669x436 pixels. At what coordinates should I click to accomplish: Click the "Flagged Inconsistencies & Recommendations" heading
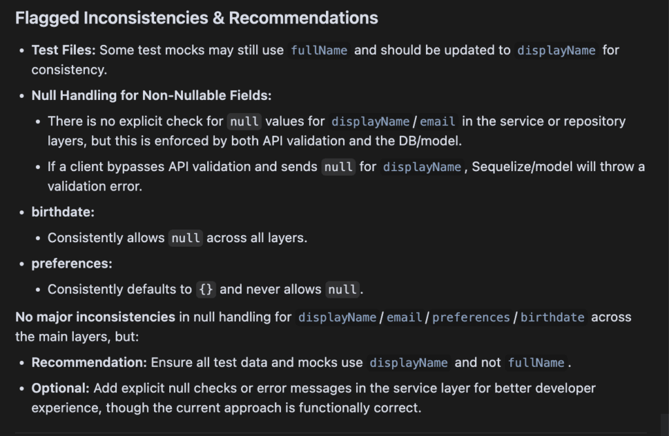196,18
